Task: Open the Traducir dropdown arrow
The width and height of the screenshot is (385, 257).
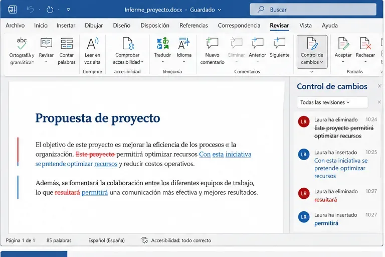Action: 162,62
